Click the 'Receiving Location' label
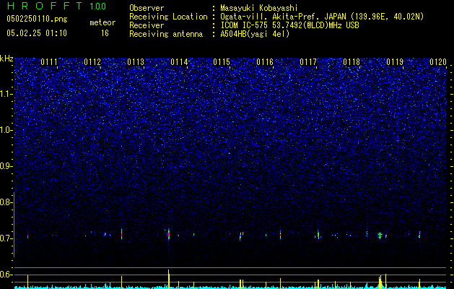This screenshot has width=454, height=289. pyautogui.click(x=168, y=17)
